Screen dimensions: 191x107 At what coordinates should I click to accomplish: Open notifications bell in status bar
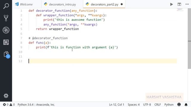coord(186,104)
